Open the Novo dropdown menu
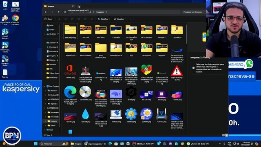This screenshot has height=147, width=261. tap(49, 19)
